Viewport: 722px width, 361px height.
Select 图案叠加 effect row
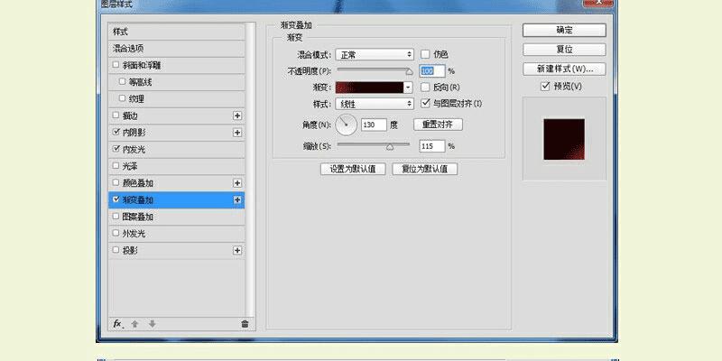point(176,217)
